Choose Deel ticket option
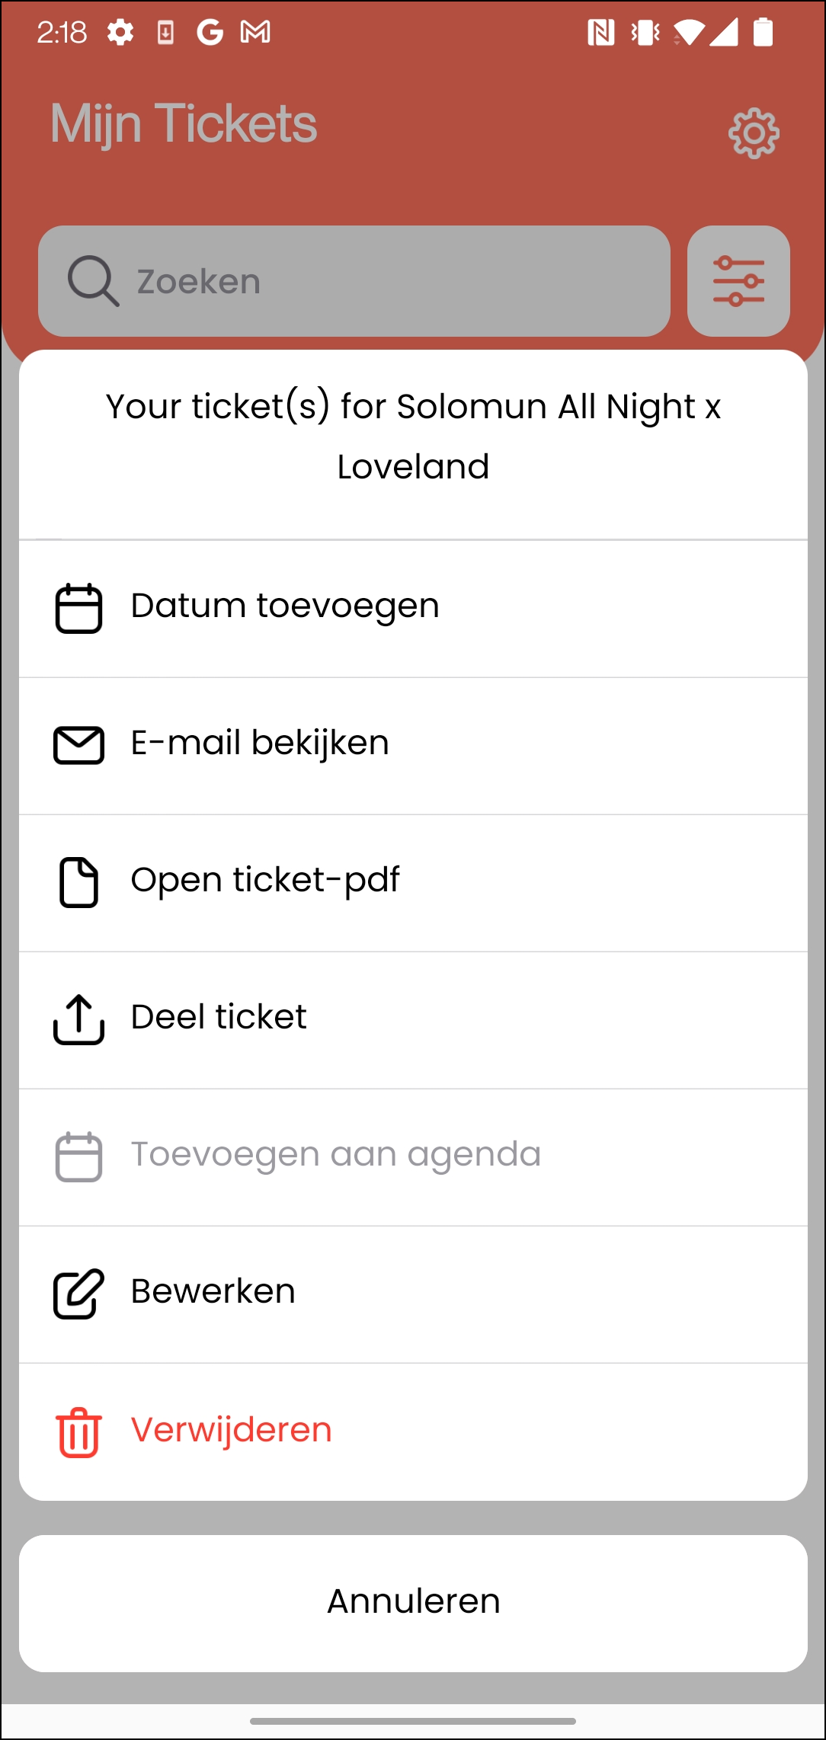 click(x=413, y=1020)
